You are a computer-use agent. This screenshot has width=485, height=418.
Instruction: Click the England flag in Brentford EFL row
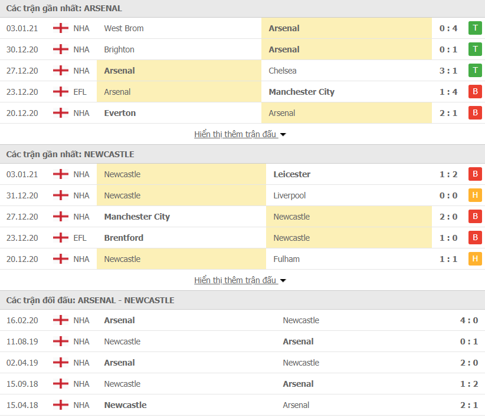pos(61,238)
